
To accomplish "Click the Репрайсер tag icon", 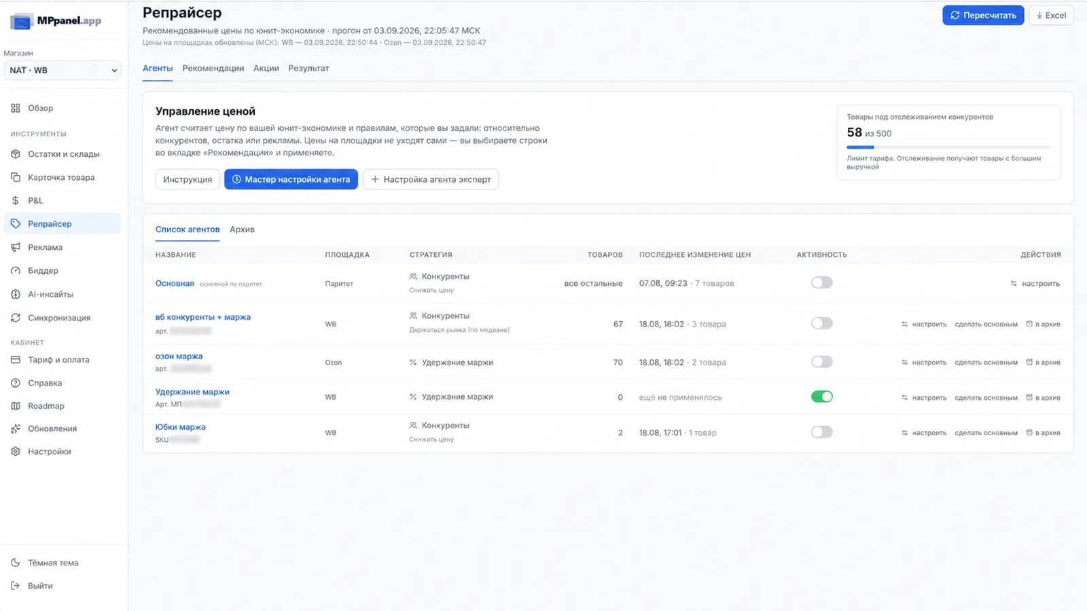I will (x=16, y=223).
